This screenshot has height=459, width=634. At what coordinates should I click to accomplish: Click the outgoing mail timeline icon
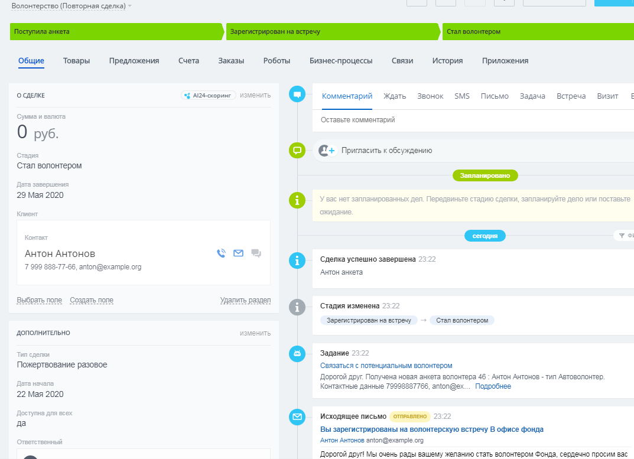(x=297, y=417)
